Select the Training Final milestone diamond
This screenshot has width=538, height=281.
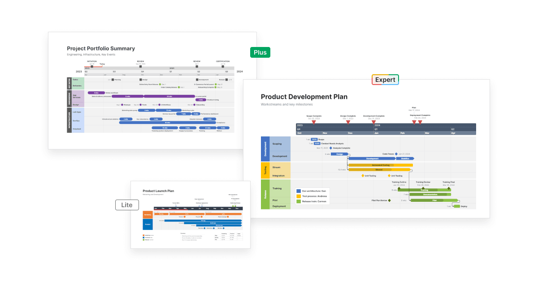pyautogui.click(x=449, y=188)
